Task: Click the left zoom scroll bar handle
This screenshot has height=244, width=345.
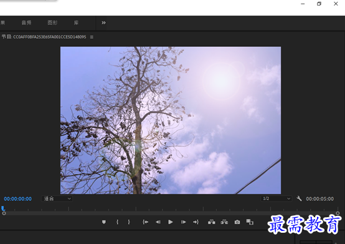Action: [4, 213]
